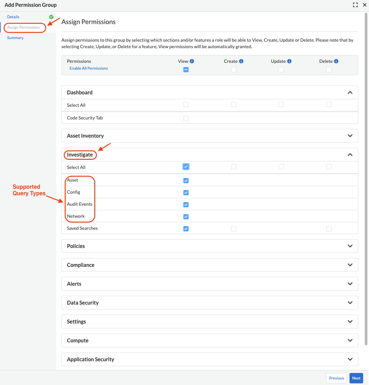Toggle the header View all checkbox

pyautogui.click(x=186, y=70)
